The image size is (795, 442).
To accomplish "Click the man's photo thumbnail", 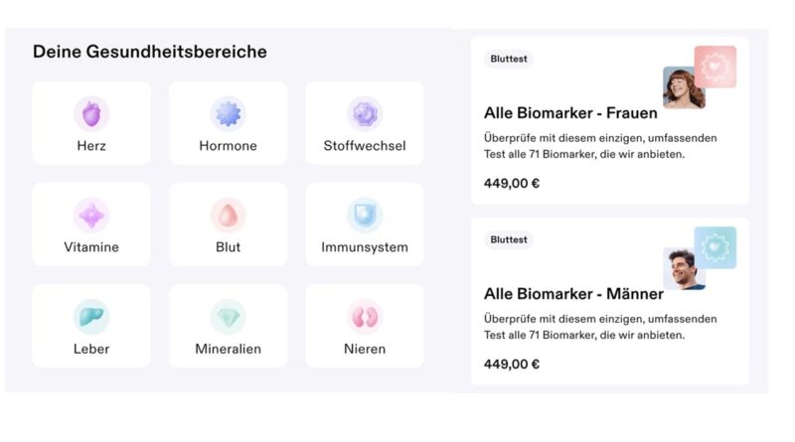I will (x=684, y=268).
